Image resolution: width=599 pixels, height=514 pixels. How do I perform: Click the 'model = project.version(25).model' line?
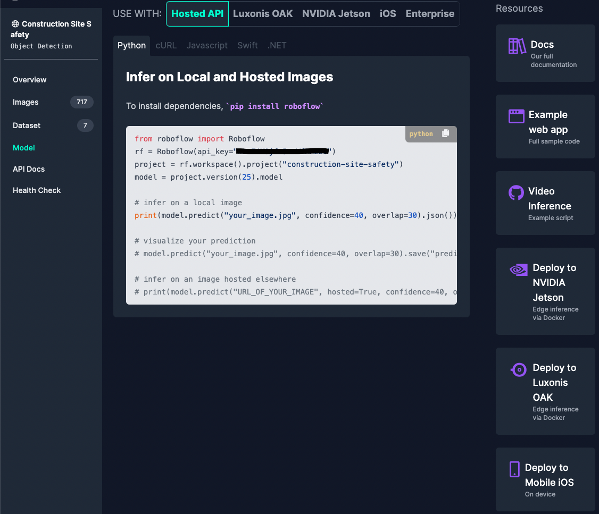click(x=209, y=177)
